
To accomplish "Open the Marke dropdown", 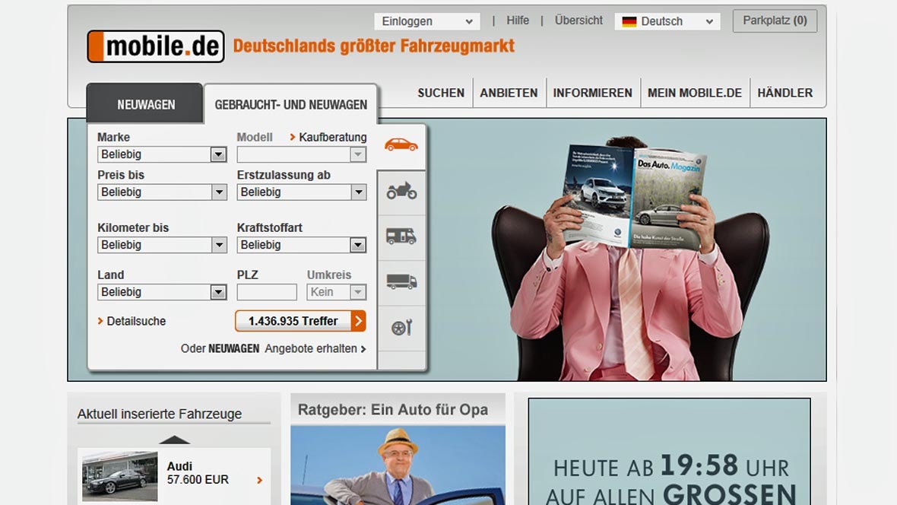I will tap(162, 154).
